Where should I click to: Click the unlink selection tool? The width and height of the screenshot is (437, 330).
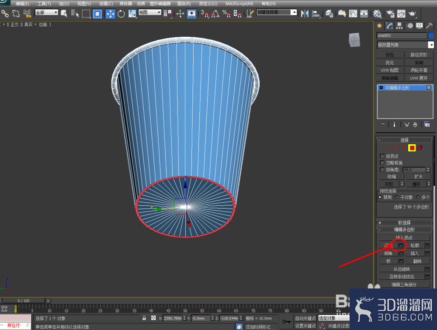tap(16, 13)
